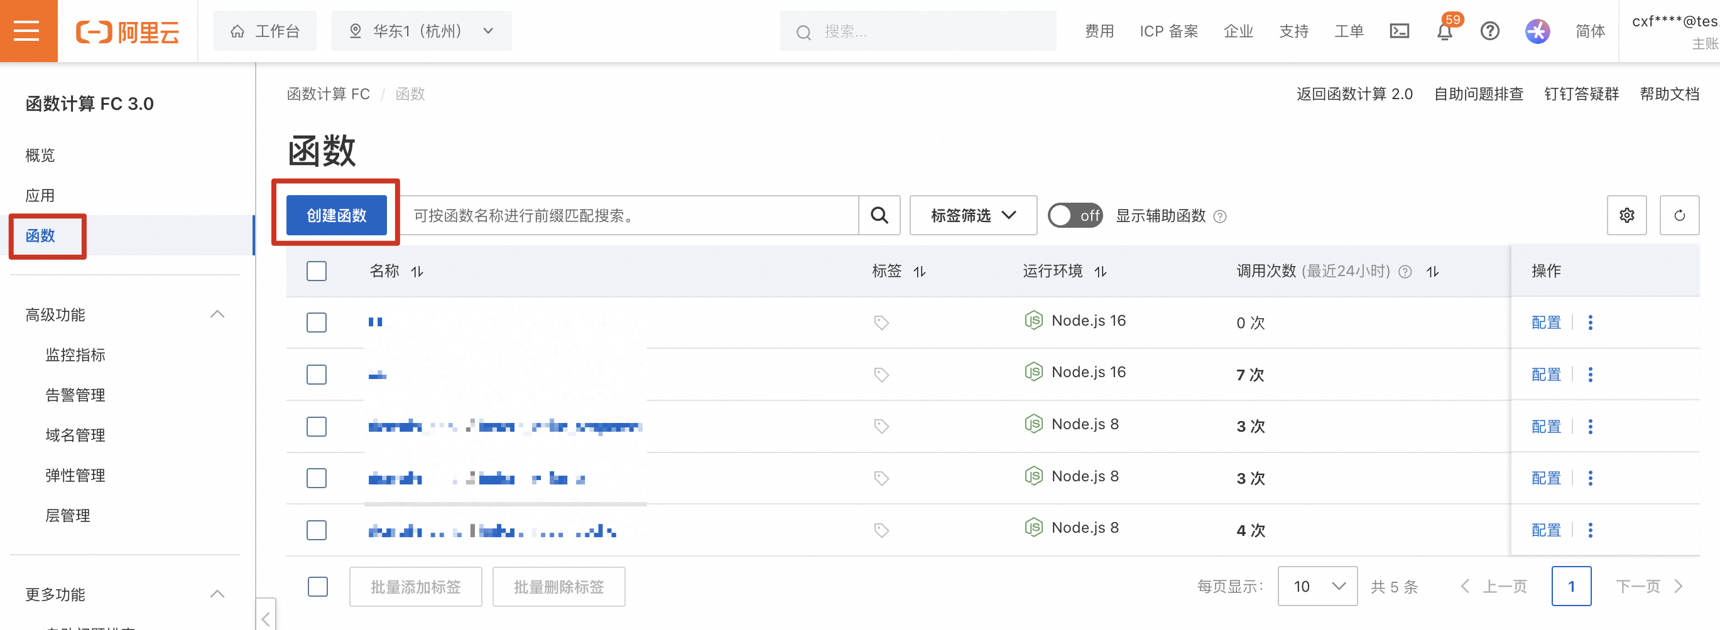Image resolution: width=1720 pixels, height=630 pixels.
Task: Open 弹性管理 in the sidebar
Action: (75, 476)
